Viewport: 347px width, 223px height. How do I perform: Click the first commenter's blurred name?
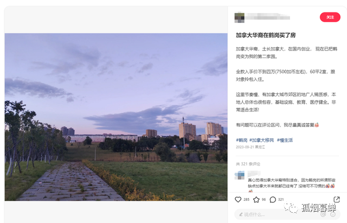coord(254,174)
